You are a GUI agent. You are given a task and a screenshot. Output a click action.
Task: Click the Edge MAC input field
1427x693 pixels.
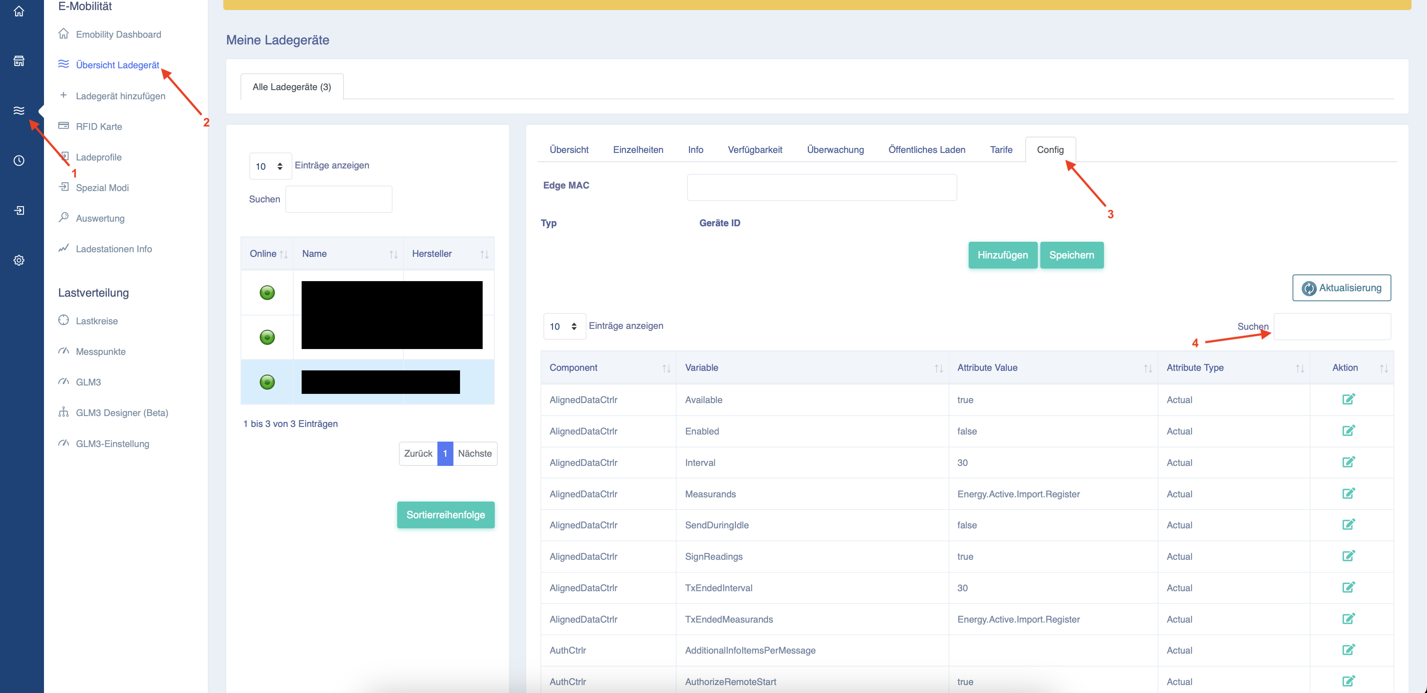821,187
